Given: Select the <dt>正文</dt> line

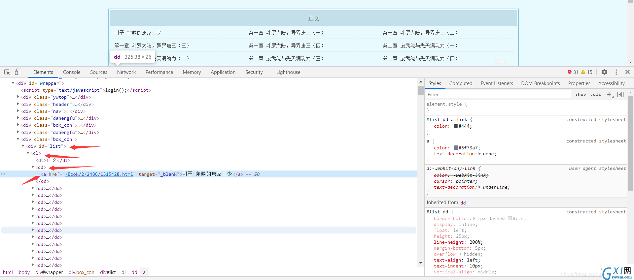Looking at the screenshot, I should point(53,160).
